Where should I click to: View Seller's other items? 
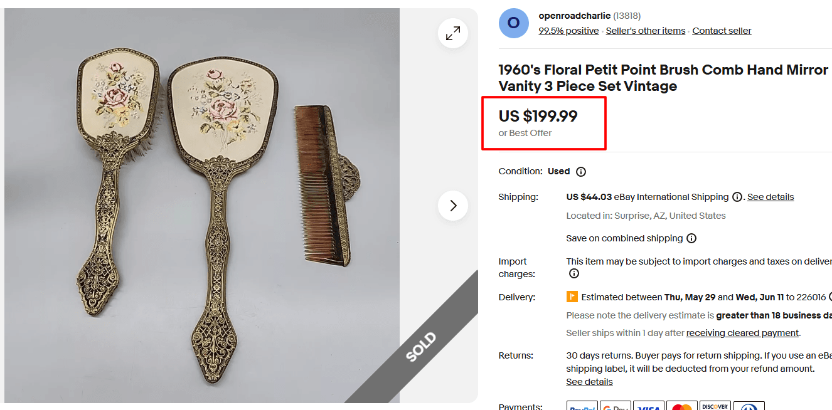(x=645, y=30)
